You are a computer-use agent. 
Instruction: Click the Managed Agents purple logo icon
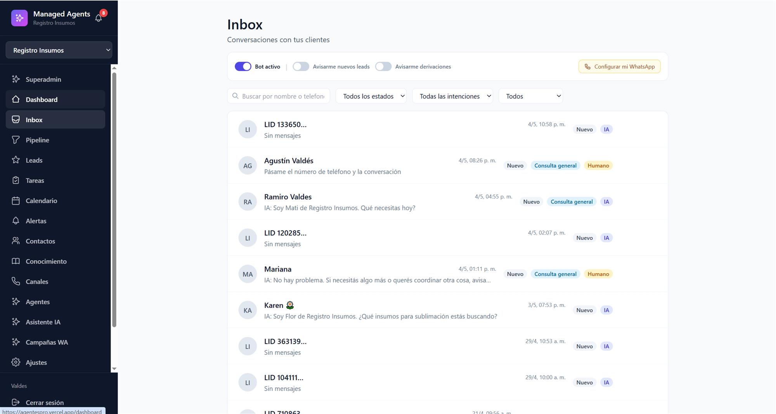tap(19, 18)
